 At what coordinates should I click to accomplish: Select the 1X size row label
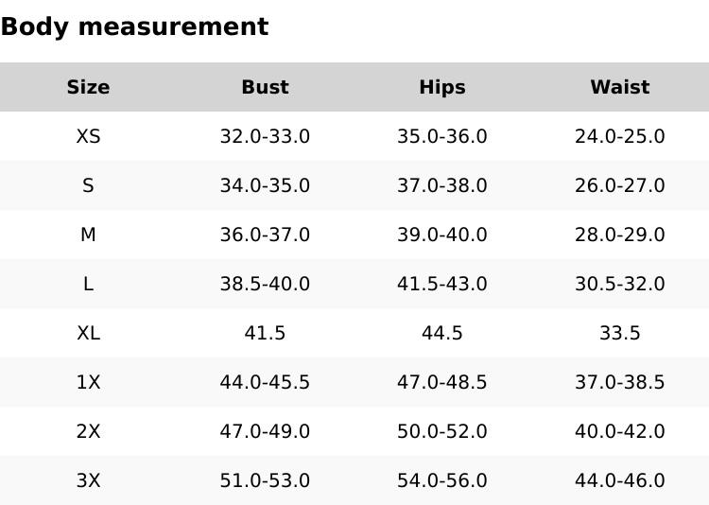pyautogui.click(x=88, y=383)
